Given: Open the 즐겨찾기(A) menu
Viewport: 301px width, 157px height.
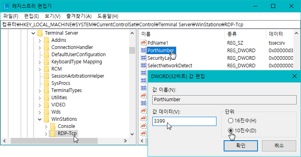Looking at the screenshot, I should point(79,16).
